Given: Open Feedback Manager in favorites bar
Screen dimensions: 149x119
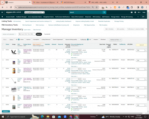Looking at the screenshot, I should pyautogui.click(x=21, y=17).
